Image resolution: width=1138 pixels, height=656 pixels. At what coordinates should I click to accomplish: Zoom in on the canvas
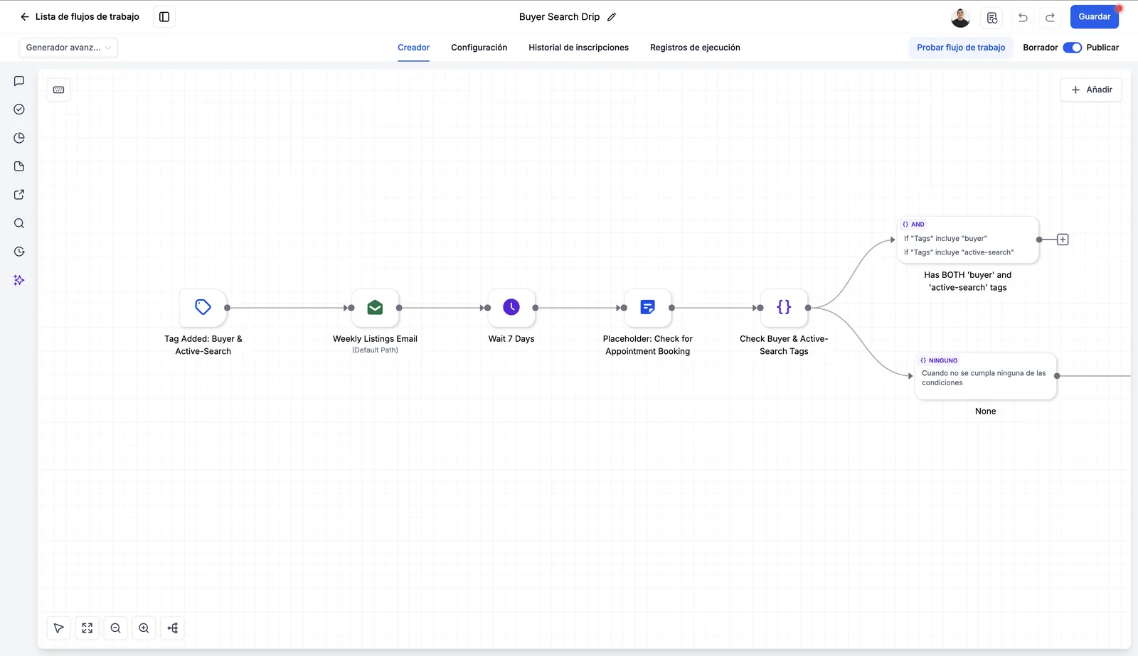pos(144,628)
